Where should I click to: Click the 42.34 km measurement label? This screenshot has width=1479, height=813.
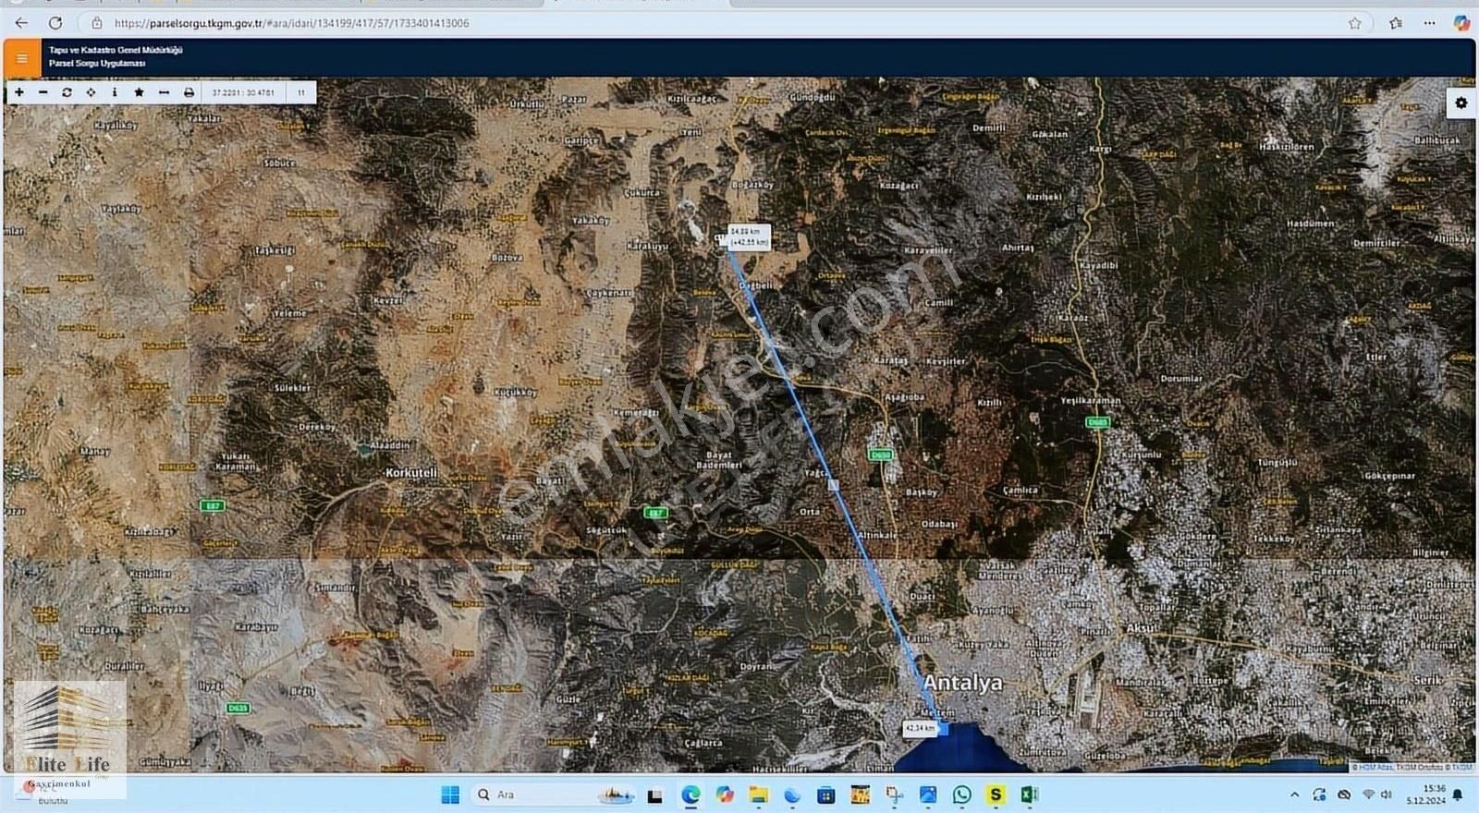920,728
